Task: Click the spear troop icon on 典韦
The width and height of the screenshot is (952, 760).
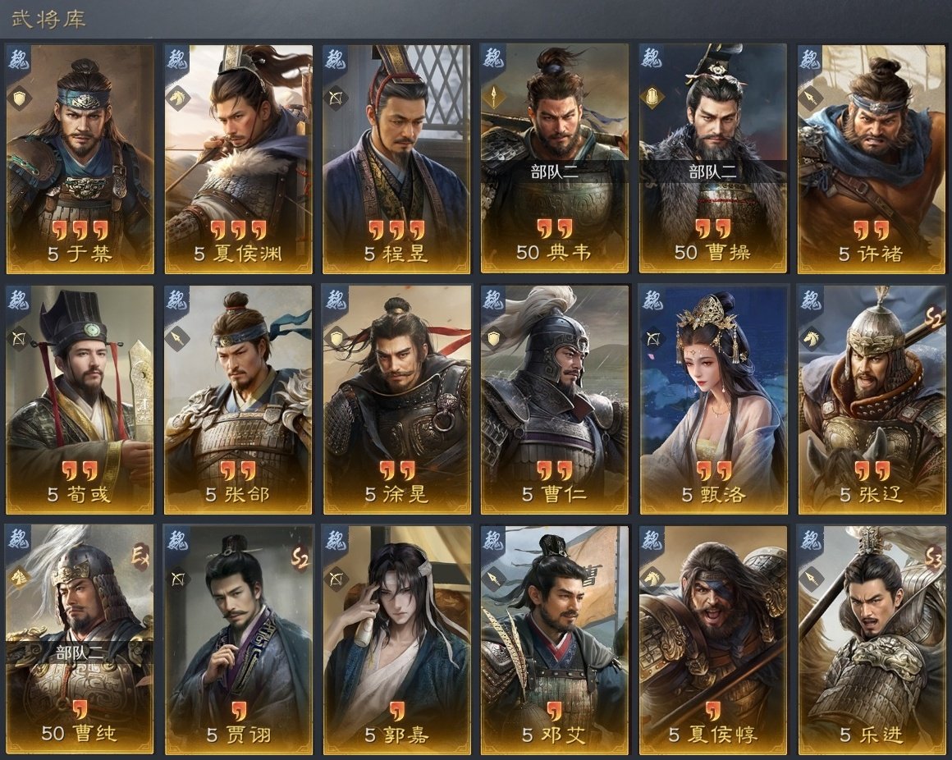Action: (493, 96)
